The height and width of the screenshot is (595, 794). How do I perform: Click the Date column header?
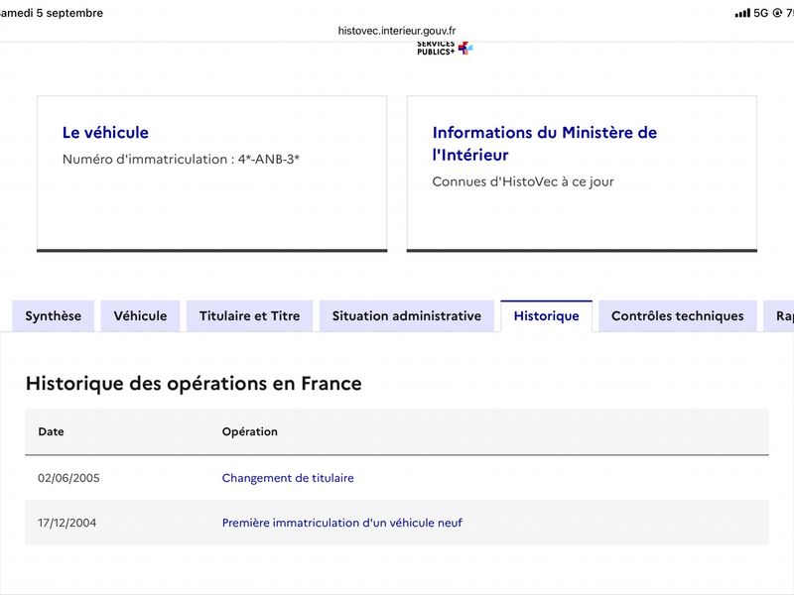click(x=52, y=431)
